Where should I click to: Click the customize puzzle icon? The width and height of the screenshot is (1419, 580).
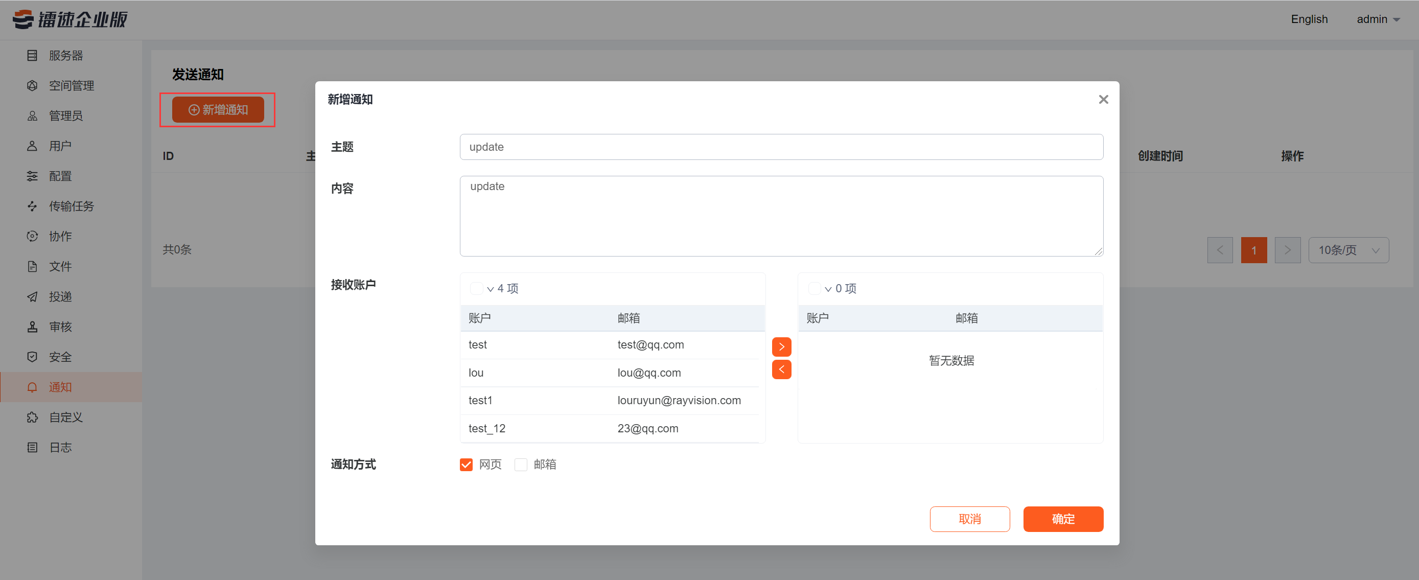(32, 417)
